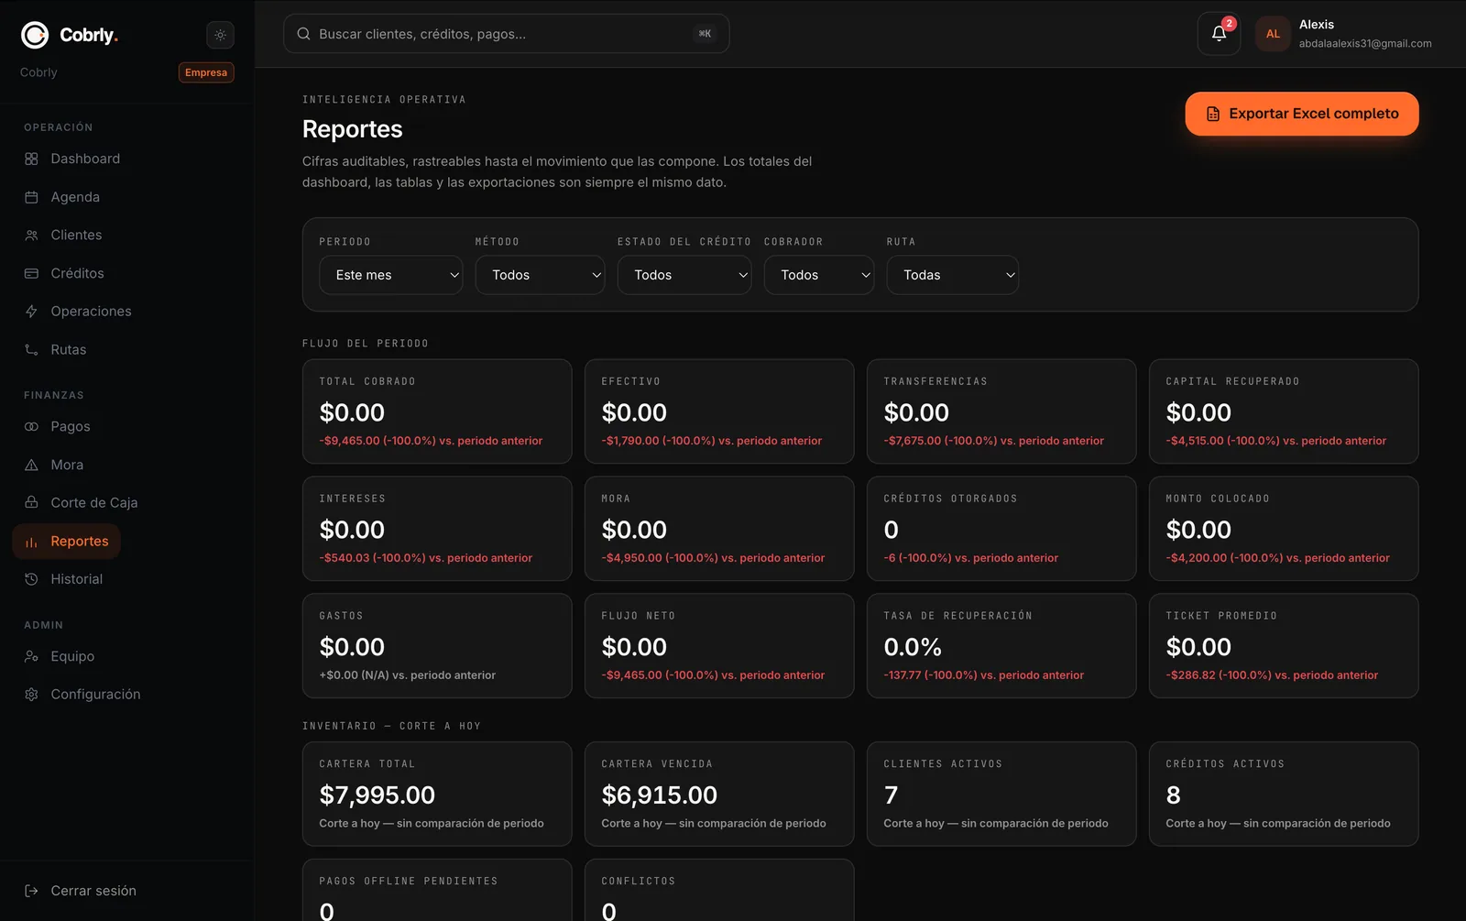Click the Mora warning triangle icon

pos(31,465)
